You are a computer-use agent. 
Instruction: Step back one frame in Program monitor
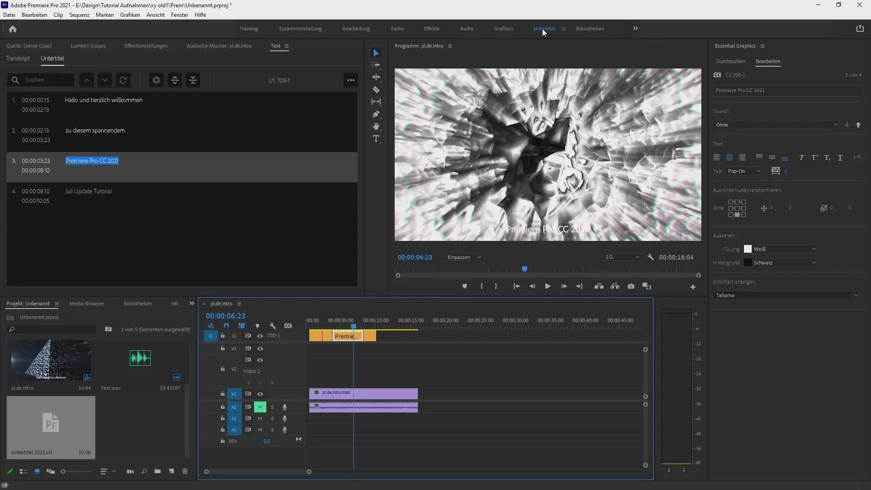(532, 286)
